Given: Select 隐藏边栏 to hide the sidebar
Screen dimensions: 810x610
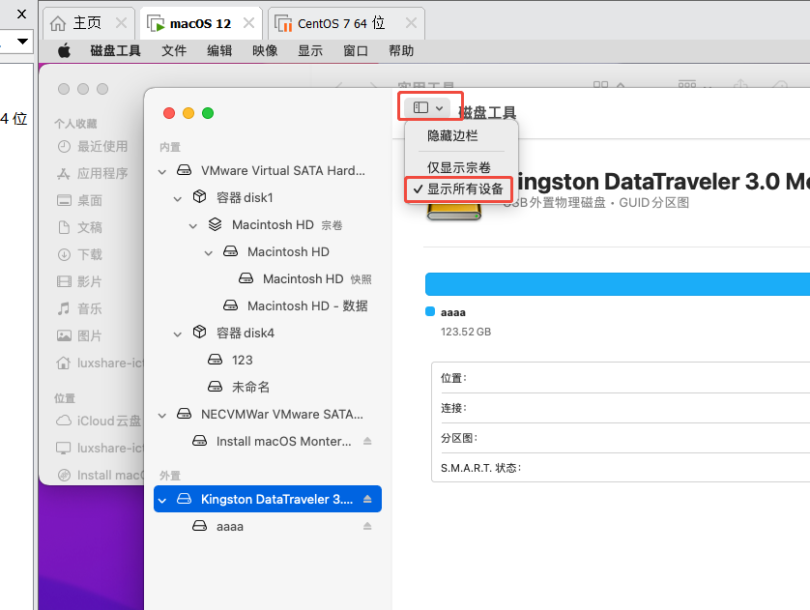Looking at the screenshot, I should (452, 136).
